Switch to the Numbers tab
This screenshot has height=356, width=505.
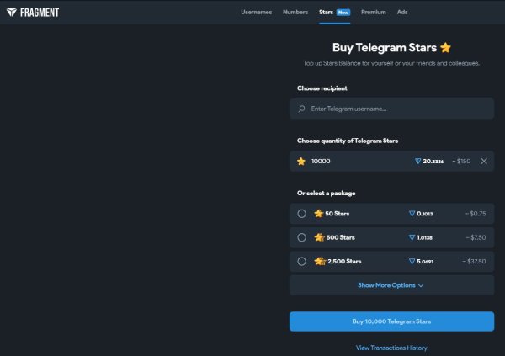coord(295,13)
